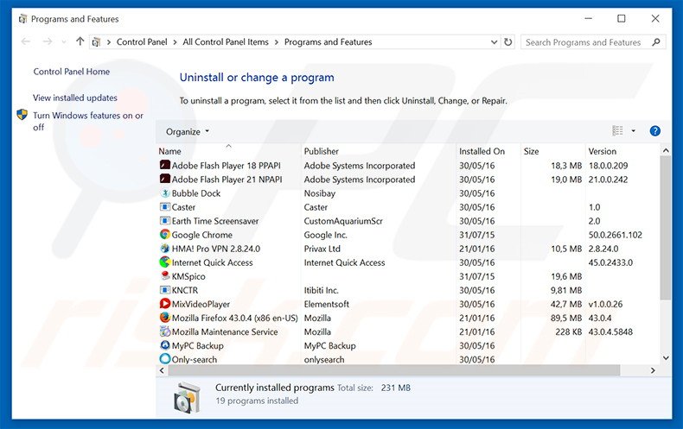
Task: Navigate to All Control Panel Items breadcrumb
Action: click(226, 42)
